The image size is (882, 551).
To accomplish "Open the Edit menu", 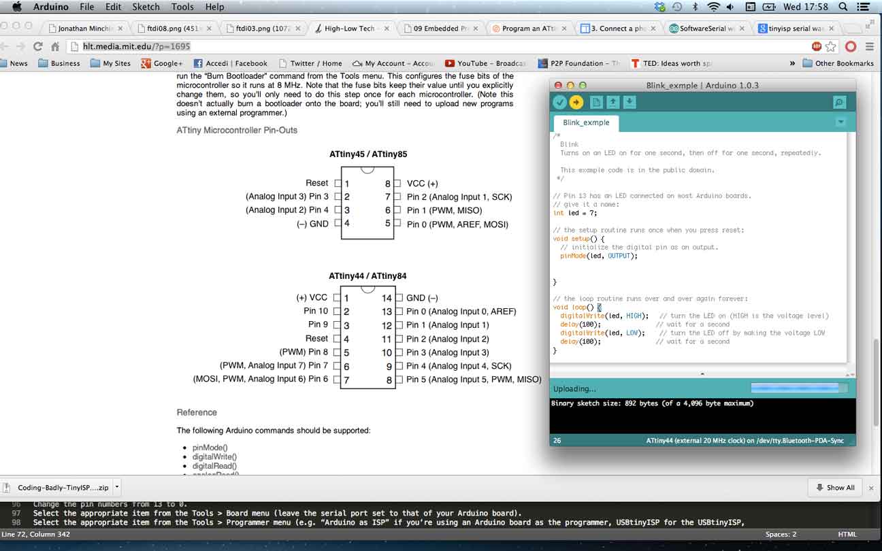I will [x=113, y=7].
